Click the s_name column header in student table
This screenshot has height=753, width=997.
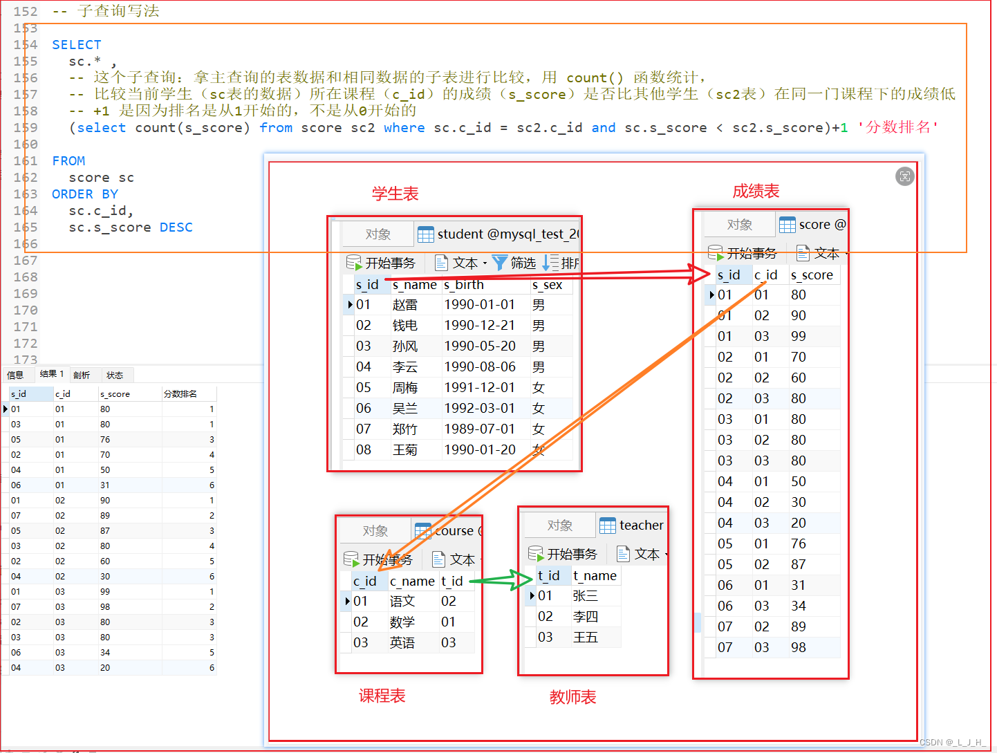pos(416,285)
